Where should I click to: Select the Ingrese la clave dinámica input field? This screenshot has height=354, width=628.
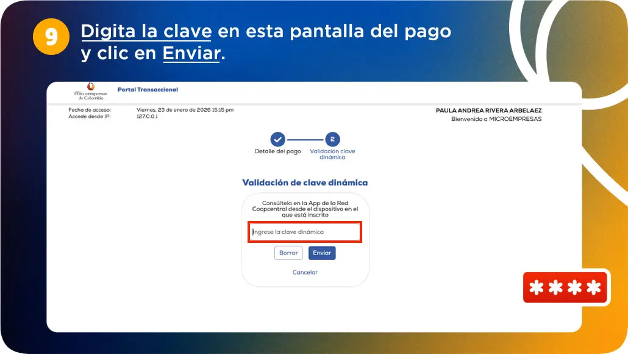[305, 232]
